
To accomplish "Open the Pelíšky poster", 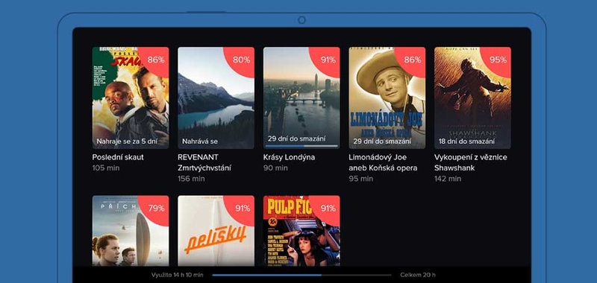I will click(216, 231).
